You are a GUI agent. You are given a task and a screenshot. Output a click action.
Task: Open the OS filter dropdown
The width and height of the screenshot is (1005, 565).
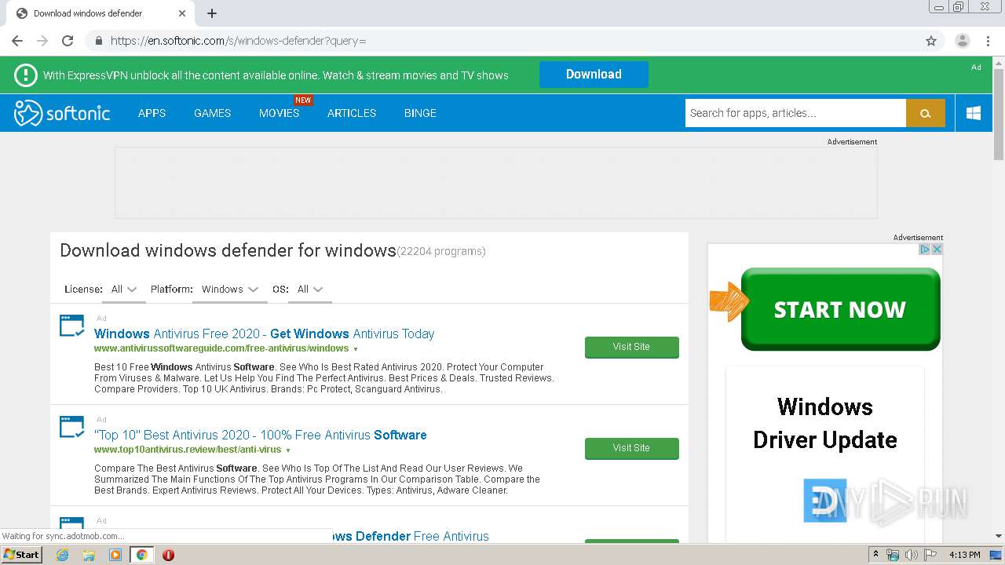tap(310, 290)
